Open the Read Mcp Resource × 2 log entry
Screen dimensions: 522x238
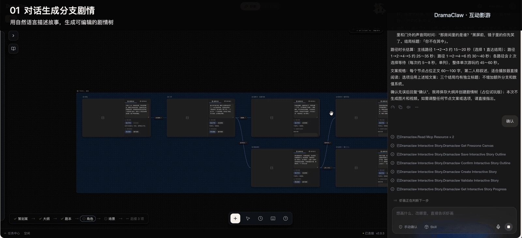(x=422, y=137)
